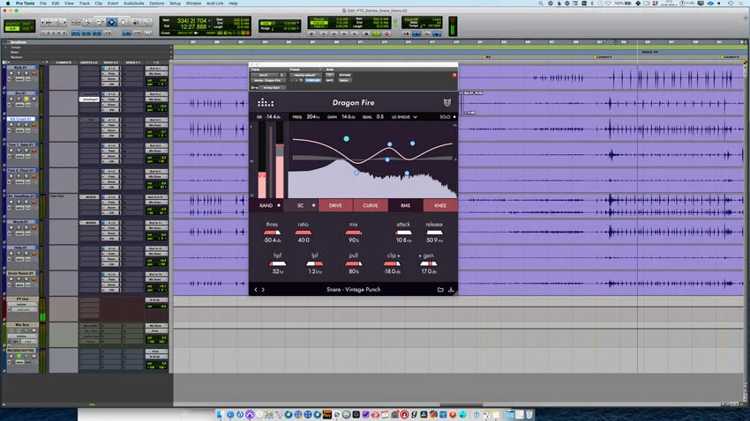Toggle the plugin Compare button
The height and width of the screenshot is (421, 750).
[x=313, y=80]
